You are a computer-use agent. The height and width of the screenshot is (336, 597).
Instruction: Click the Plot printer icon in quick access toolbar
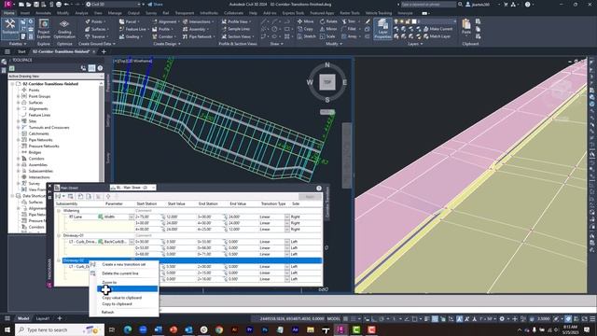(59, 4)
